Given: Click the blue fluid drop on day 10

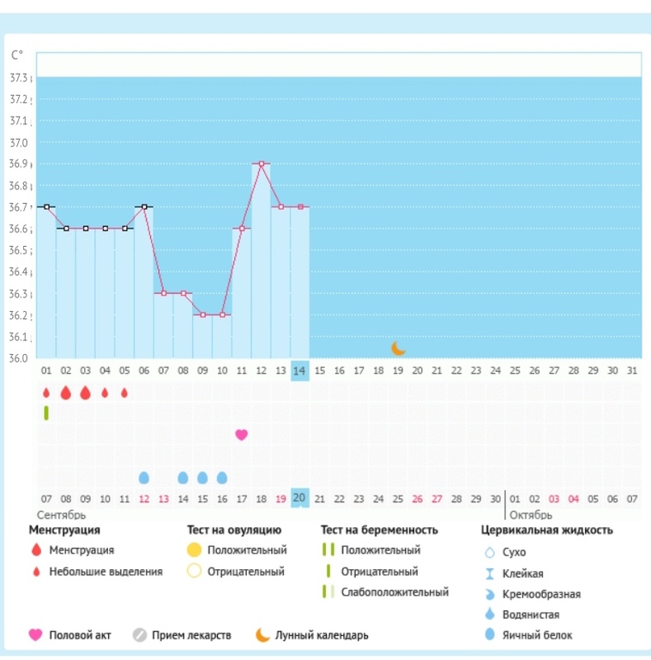Looking at the screenshot, I should click(x=222, y=477).
